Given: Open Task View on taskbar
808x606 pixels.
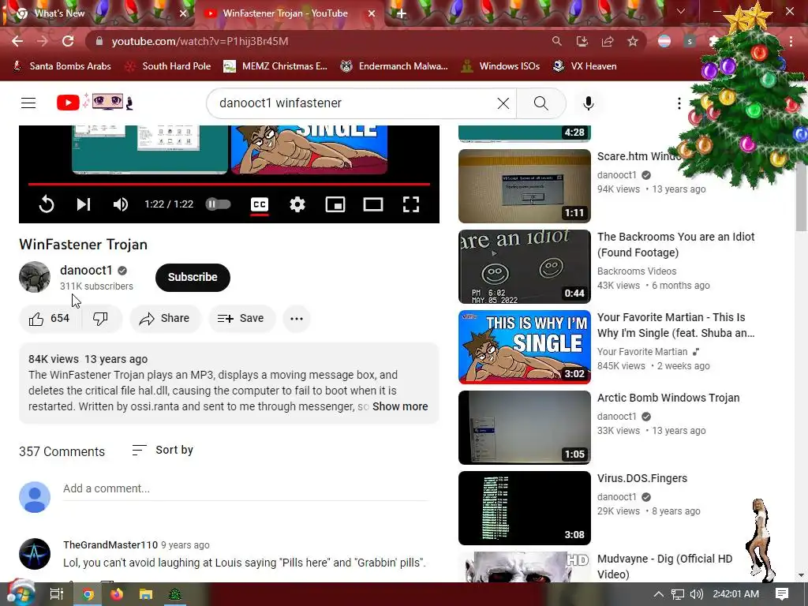Looking at the screenshot, I should (56, 594).
